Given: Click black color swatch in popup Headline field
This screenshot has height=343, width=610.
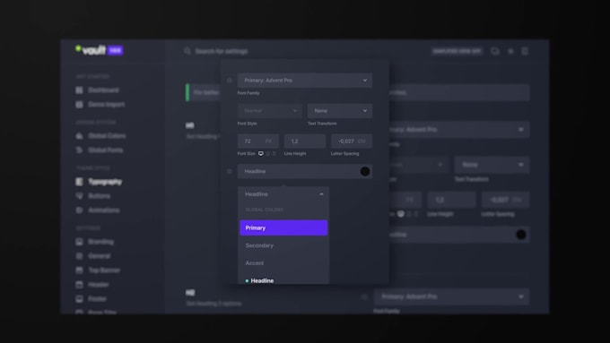Looking at the screenshot, I should 365,171.
